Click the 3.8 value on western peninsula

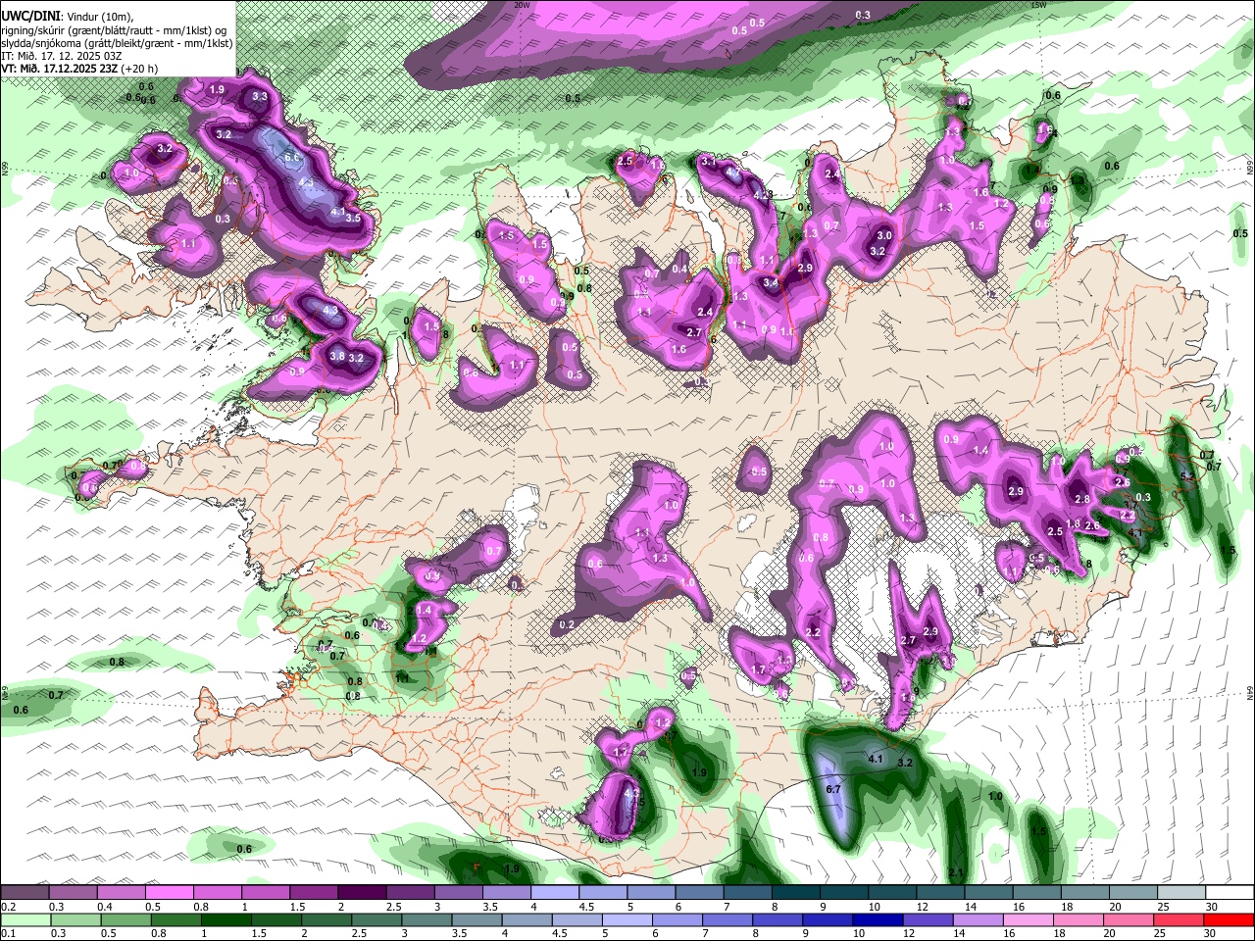click(x=337, y=356)
